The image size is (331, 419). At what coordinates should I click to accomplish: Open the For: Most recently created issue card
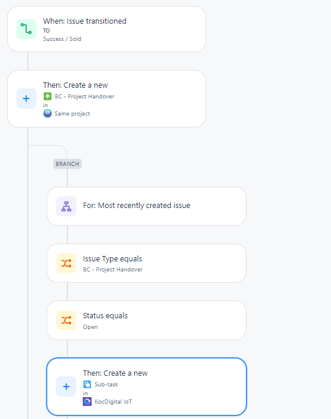(147, 206)
